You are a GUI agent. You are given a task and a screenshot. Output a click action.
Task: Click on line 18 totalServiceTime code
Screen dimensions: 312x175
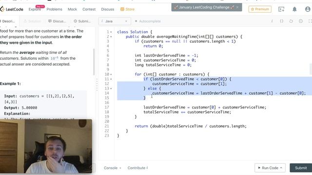[x=187, y=112]
